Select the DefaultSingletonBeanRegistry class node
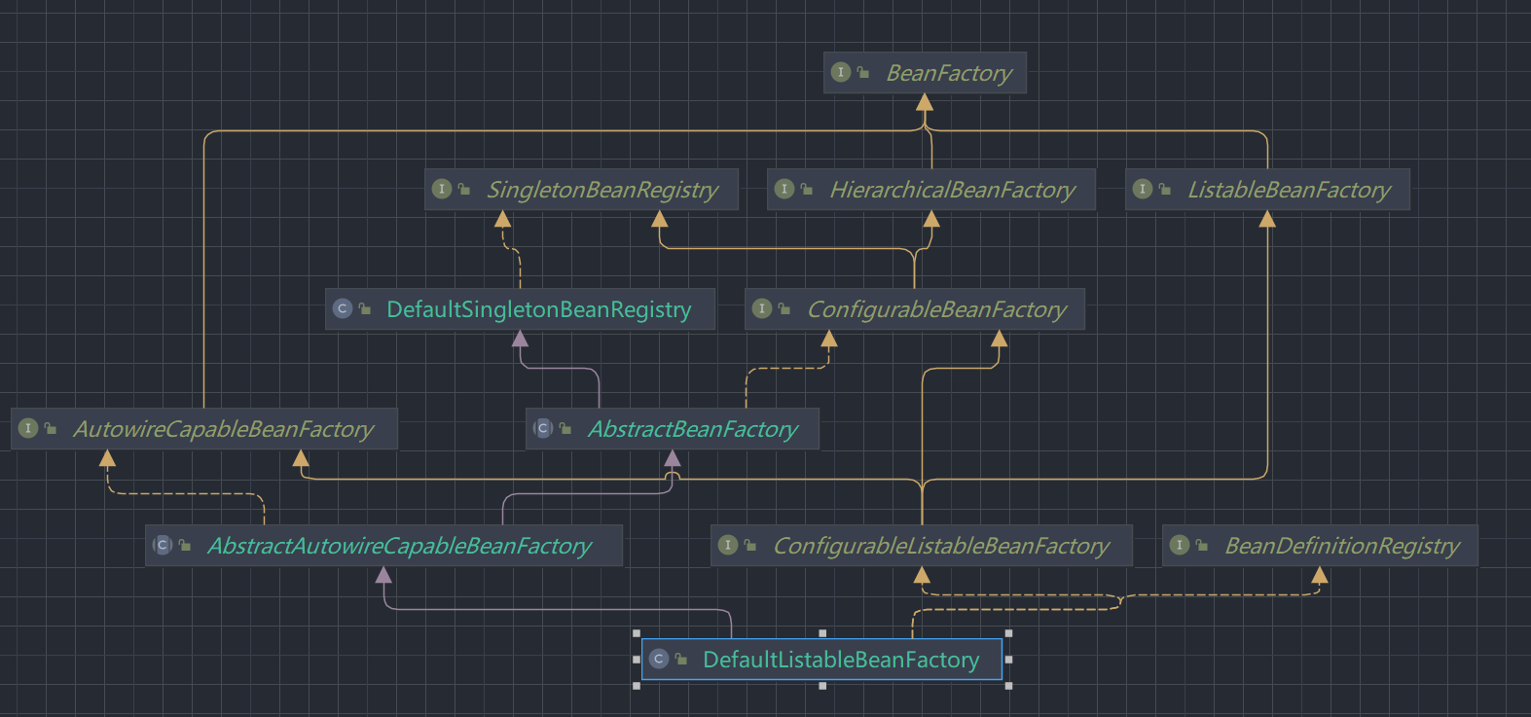This screenshot has height=717, width=1531. (x=520, y=309)
